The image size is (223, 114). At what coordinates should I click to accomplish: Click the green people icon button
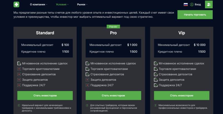coord(209,4)
